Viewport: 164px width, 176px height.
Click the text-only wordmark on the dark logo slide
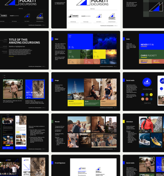pyautogui.click(x=14, y=16)
